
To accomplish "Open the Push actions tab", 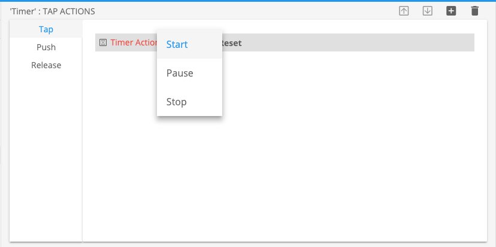I will point(46,47).
